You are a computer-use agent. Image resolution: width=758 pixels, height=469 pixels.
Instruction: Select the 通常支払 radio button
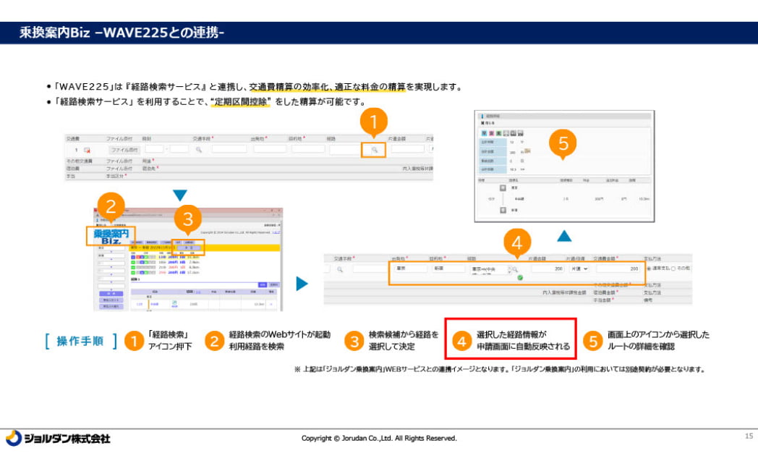point(649,269)
